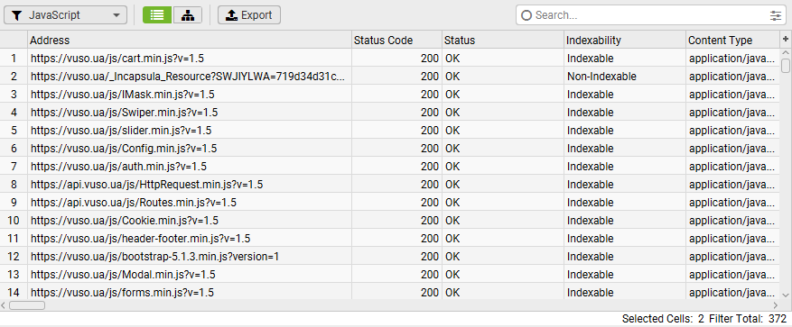Select the _Incapsula_Resource address cell
The image size is (792, 327).
pos(190,77)
